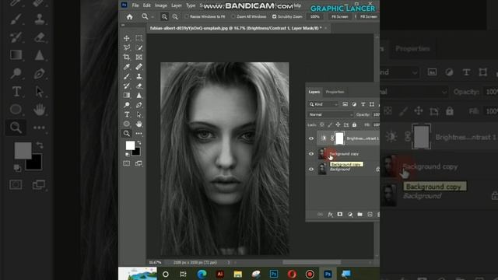Select the Crop tool
Image resolution: width=498 pixels, height=280 pixels.
tap(126, 57)
